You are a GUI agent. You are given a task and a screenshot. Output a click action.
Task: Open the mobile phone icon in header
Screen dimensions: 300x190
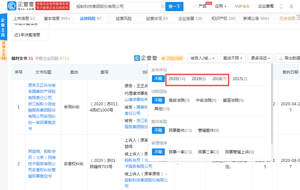tap(281, 6)
